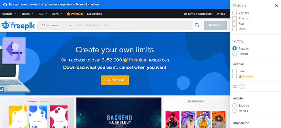Open the All resources dropdown
Viewport: 281px width, 128px height.
click(x=56, y=25)
